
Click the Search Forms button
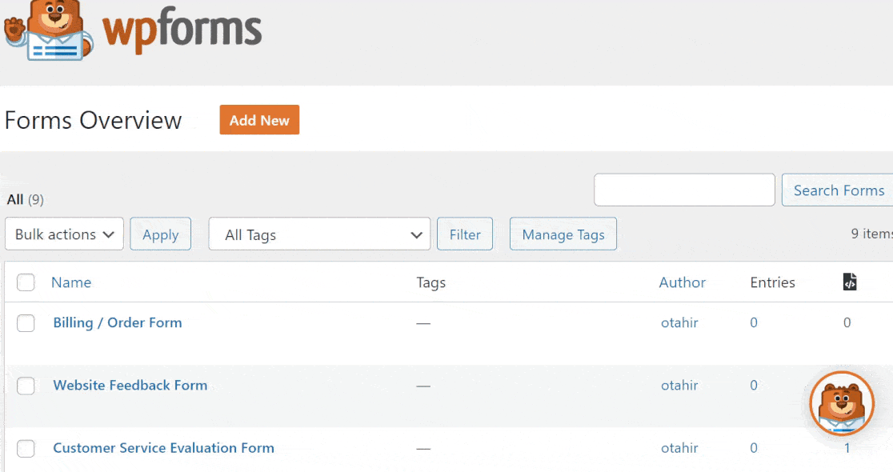tap(838, 190)
